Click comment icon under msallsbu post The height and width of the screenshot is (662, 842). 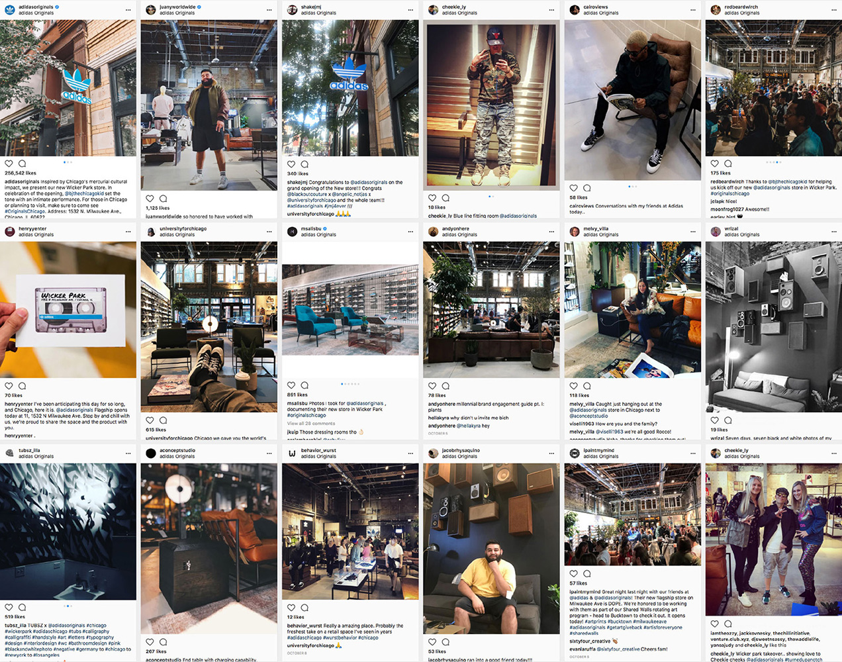(x=304, y=385)
